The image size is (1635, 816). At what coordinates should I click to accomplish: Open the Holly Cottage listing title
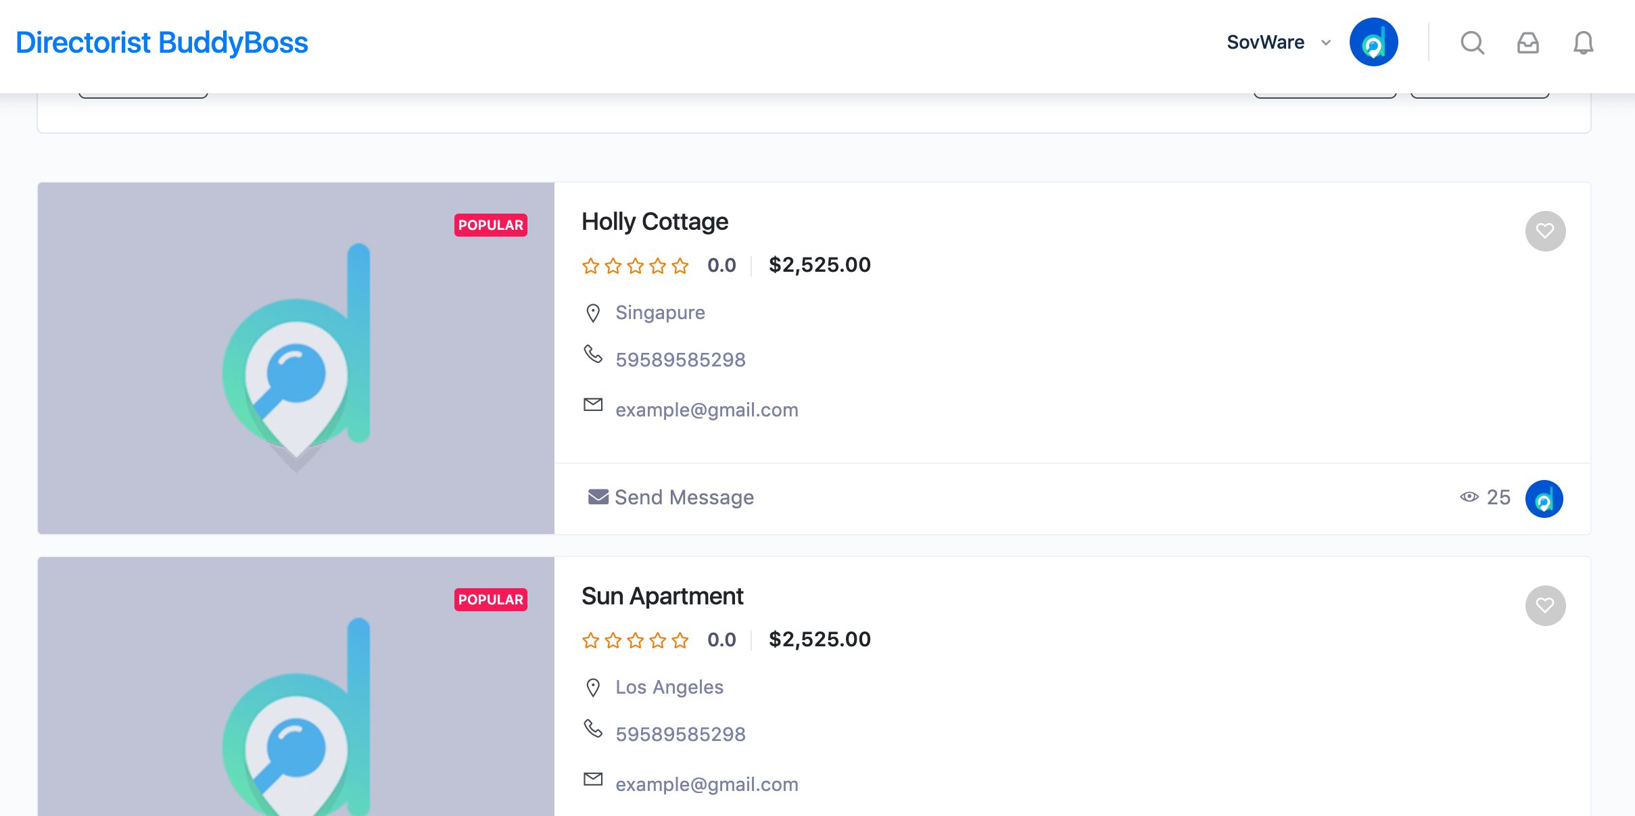coord(655,222)
